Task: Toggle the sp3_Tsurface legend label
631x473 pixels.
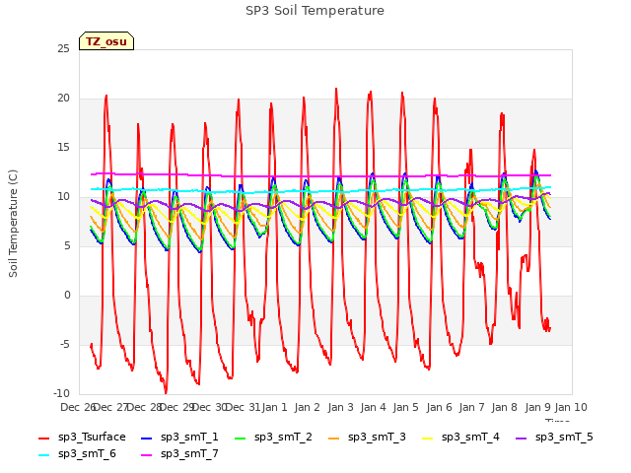Action: point(92,438)
